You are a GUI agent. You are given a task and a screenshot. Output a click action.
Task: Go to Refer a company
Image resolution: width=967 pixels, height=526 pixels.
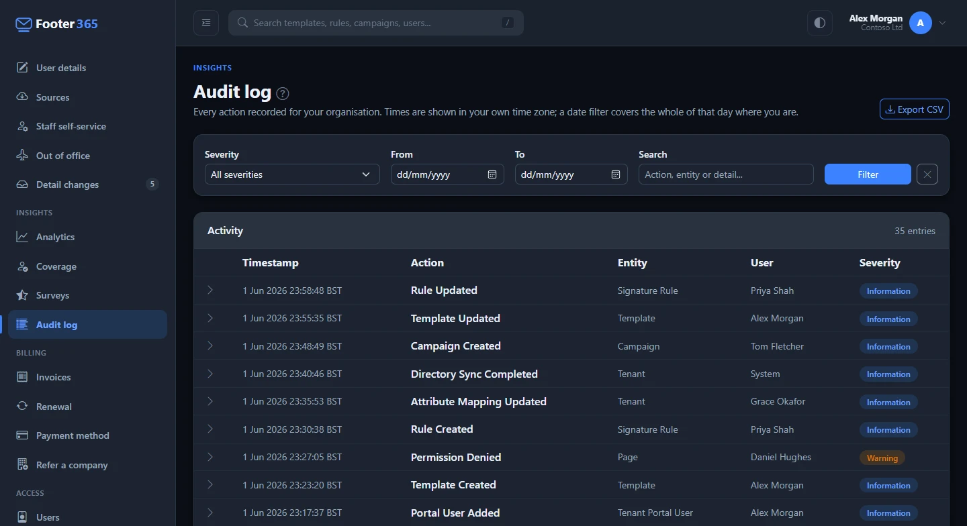tap(88, 465)
